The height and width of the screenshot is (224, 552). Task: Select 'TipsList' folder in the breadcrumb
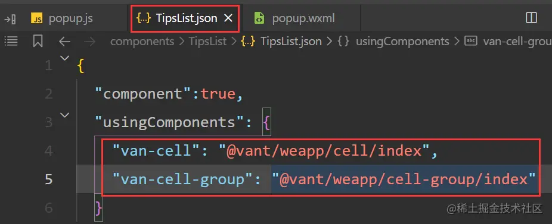coord(207,42)
